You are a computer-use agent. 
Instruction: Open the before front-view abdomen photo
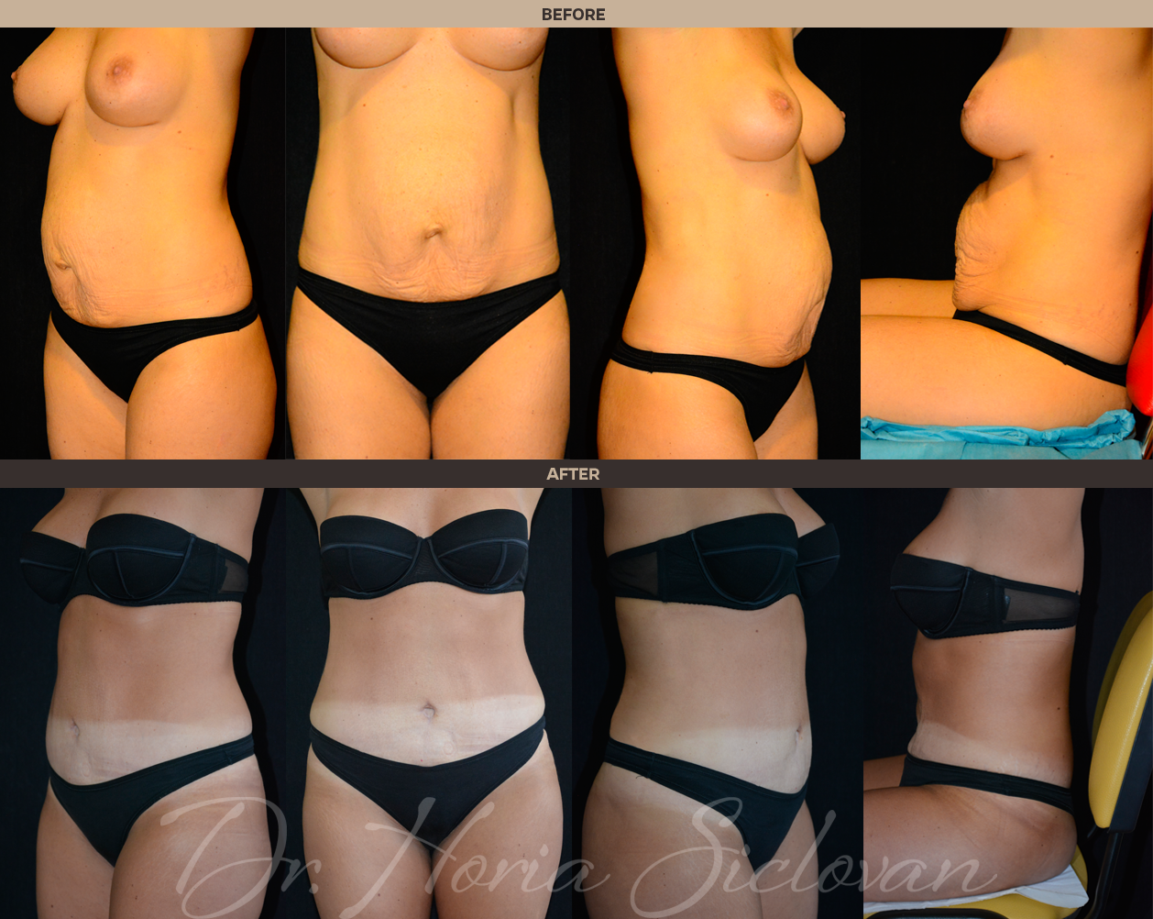(429, 243)
